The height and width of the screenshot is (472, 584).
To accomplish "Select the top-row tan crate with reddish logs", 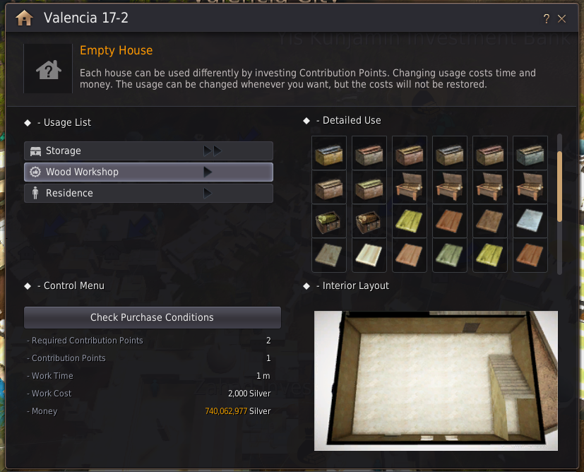I will pos(490,153).
